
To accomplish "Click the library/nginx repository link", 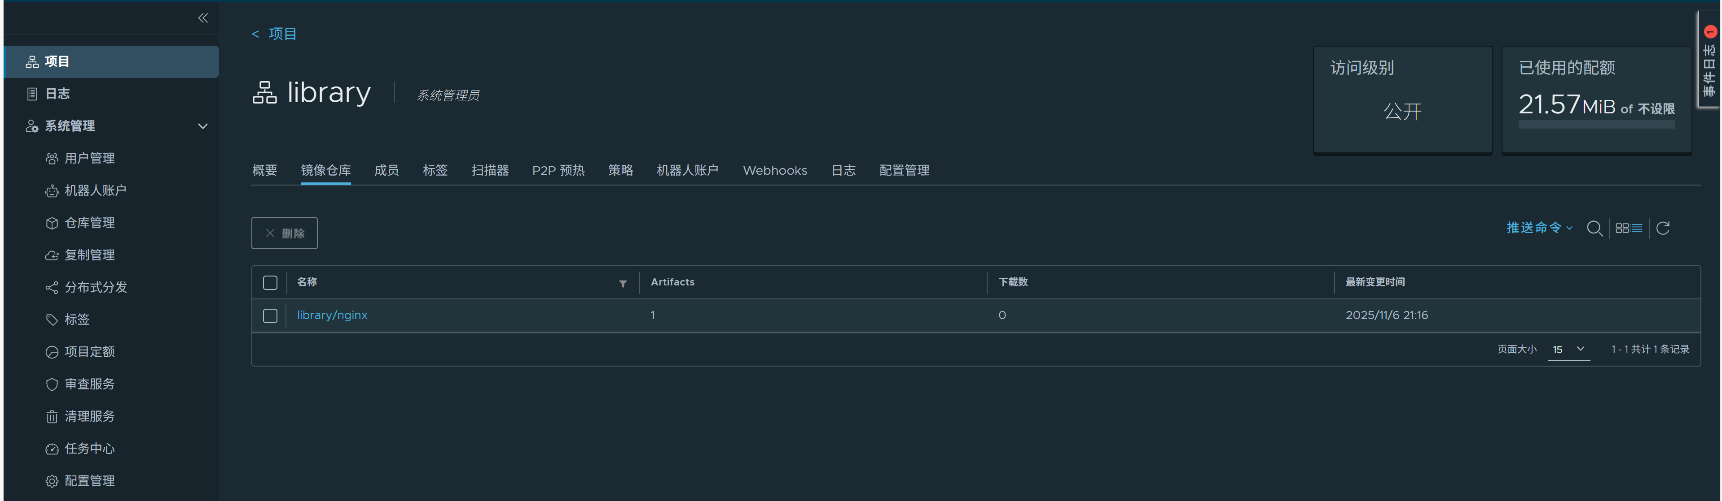I will coord(332,315).
